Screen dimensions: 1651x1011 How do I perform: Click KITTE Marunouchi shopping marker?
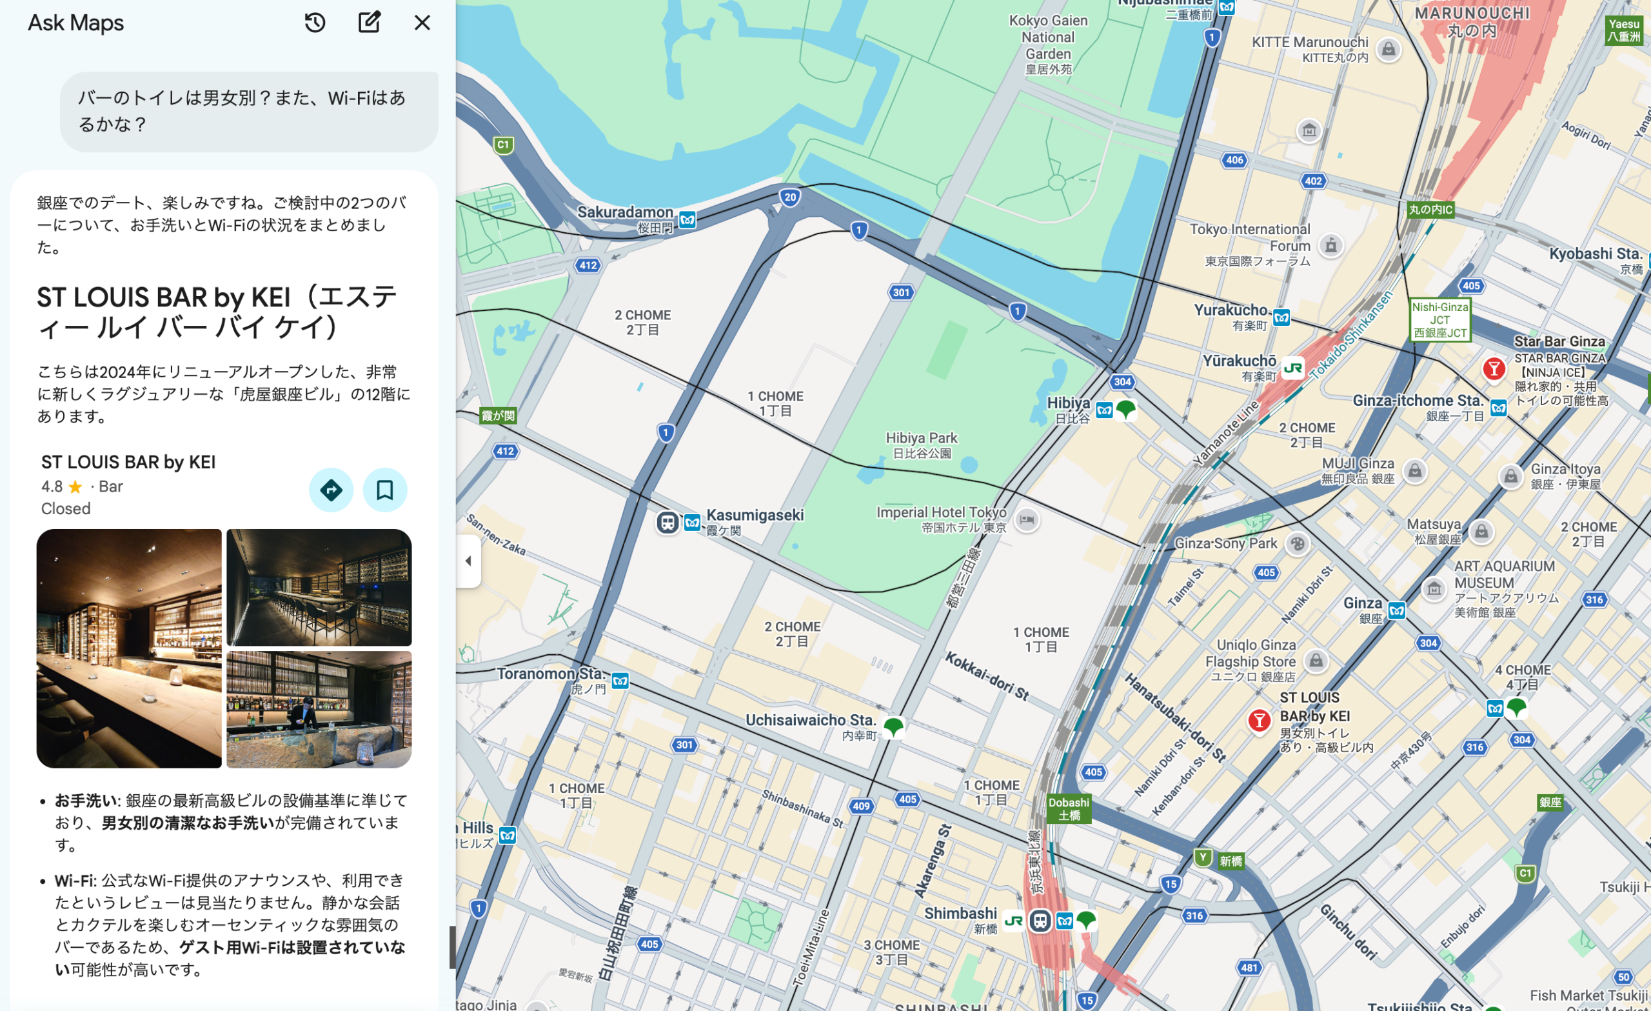click(1389, 49)
